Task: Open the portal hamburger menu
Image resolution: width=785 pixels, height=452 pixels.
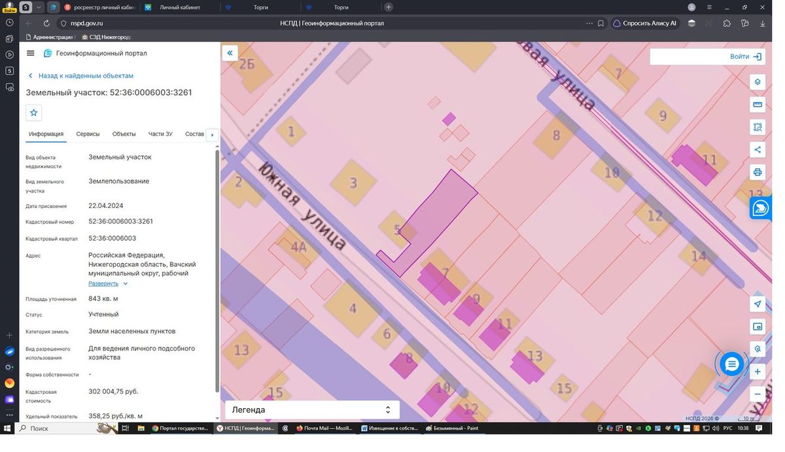Action: click(31, 53)
